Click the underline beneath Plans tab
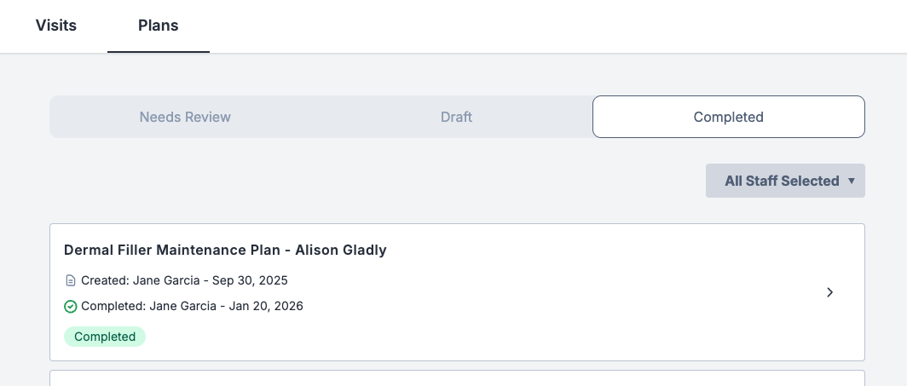The height and width of the screenshot is (386, 907). (159, 52)
